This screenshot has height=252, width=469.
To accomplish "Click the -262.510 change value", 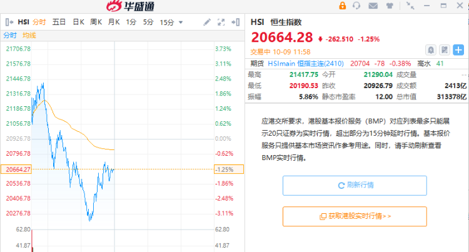I will click(x=340, y=39).
